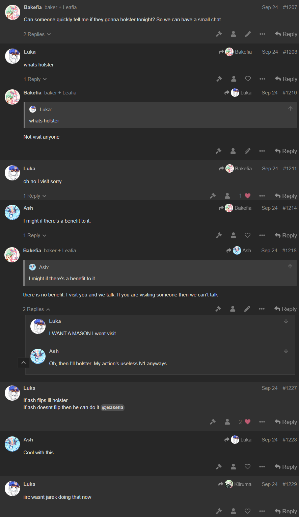Expand the 1 Reply under post #1211
This screenshot has height=517, width=299.
pos(35,196)
